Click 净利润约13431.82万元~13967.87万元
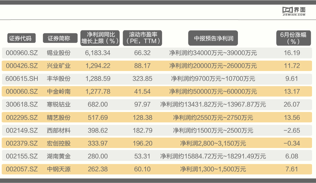316x183 pixels. [x=213, y=104]
